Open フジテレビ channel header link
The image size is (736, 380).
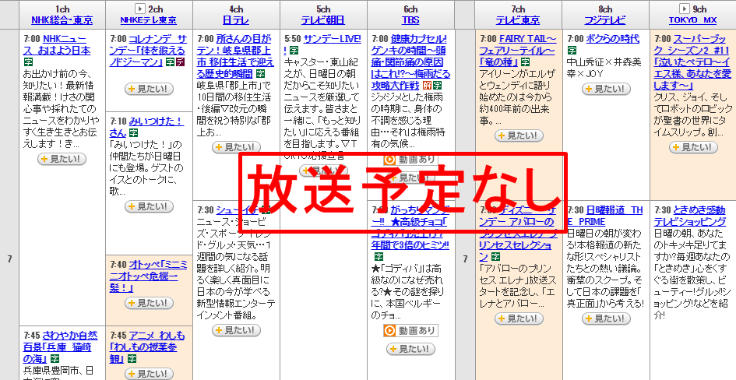605,20
